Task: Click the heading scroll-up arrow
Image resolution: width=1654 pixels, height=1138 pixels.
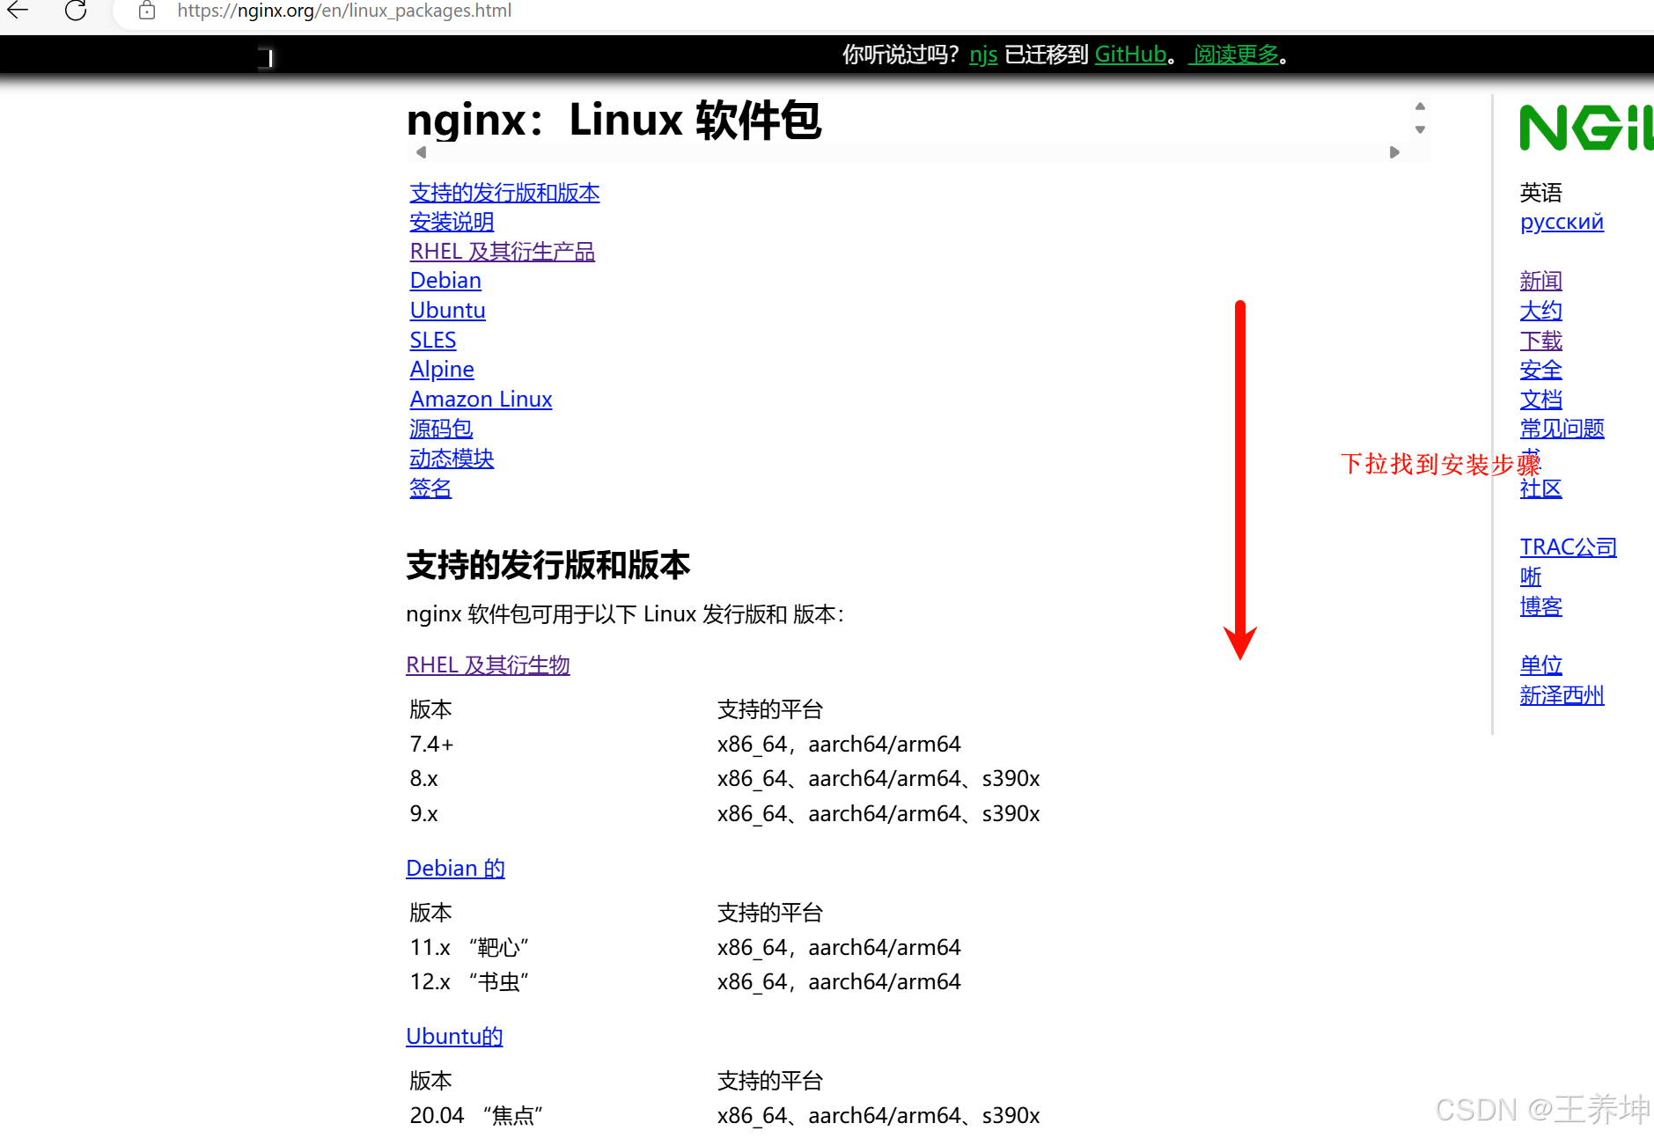Action: 1420,106
